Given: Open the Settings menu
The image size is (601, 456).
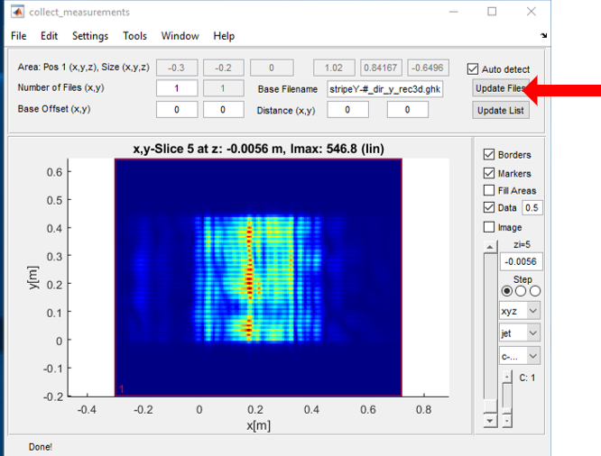Looking at the screenshot, I should (90, 36).
